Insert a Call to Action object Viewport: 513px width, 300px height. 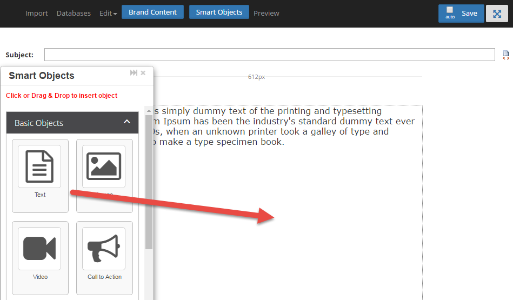coord(104,257)
